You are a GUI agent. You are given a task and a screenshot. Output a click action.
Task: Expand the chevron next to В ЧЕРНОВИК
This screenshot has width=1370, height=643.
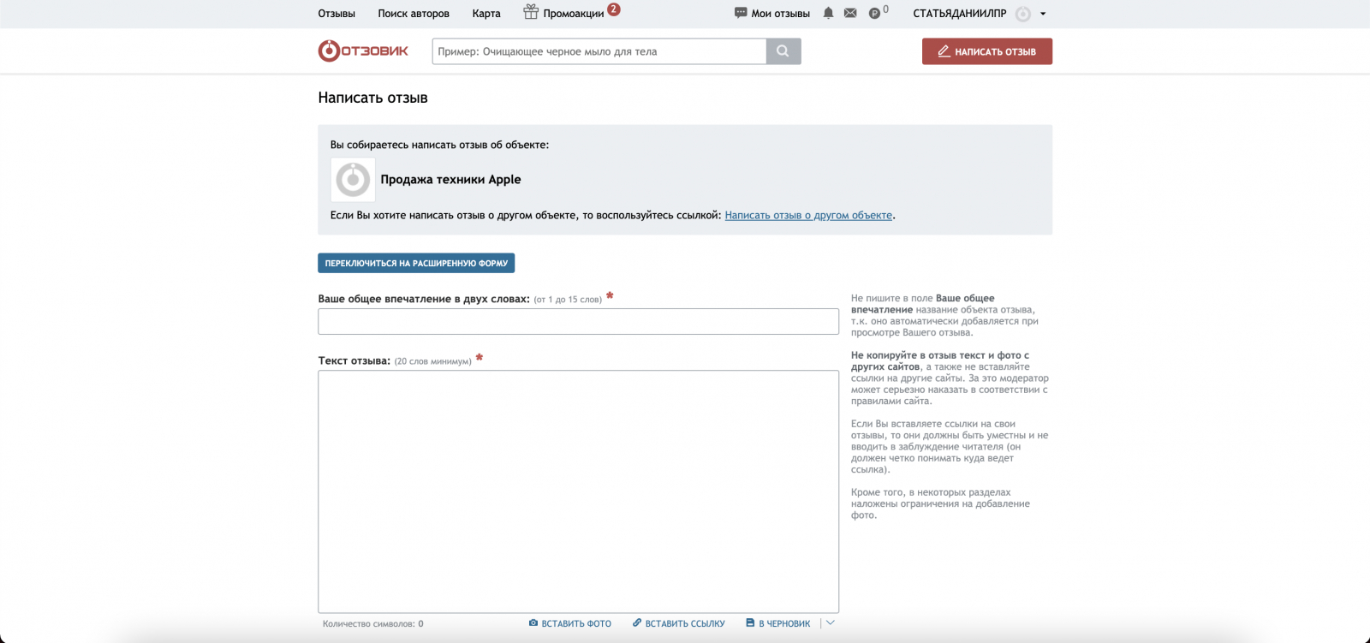830,623
